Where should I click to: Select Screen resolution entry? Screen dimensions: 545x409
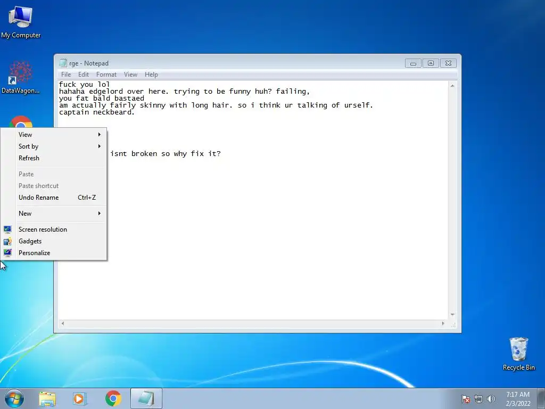click(x=53, y=229)
